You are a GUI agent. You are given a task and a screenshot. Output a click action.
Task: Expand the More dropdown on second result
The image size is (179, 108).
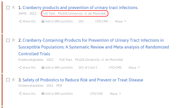[134, 68]
